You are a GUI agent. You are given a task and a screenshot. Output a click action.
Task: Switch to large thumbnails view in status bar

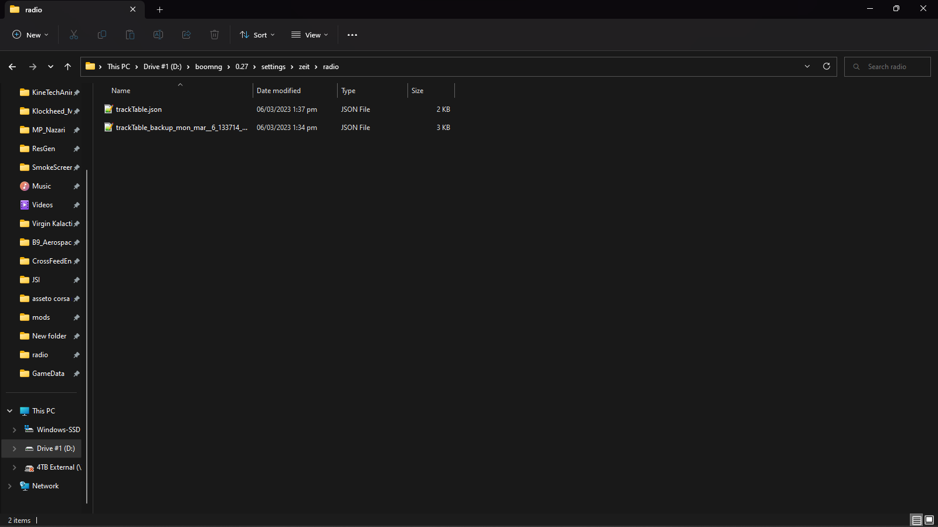[929, 520]
